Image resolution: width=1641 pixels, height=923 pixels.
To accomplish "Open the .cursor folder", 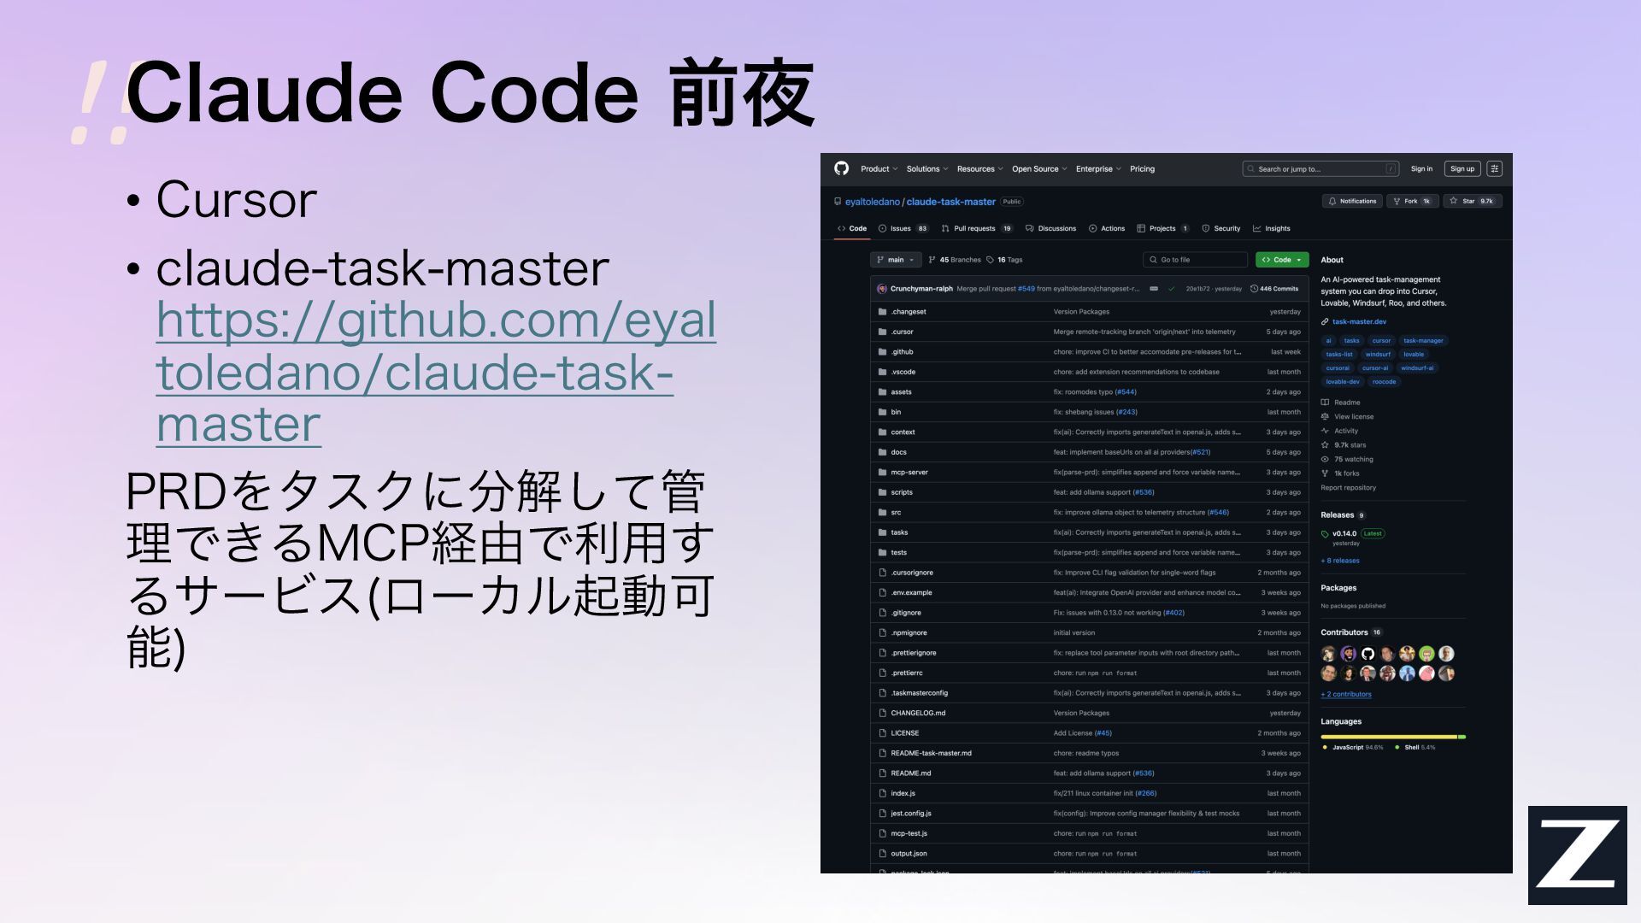I will pos(902,332).
